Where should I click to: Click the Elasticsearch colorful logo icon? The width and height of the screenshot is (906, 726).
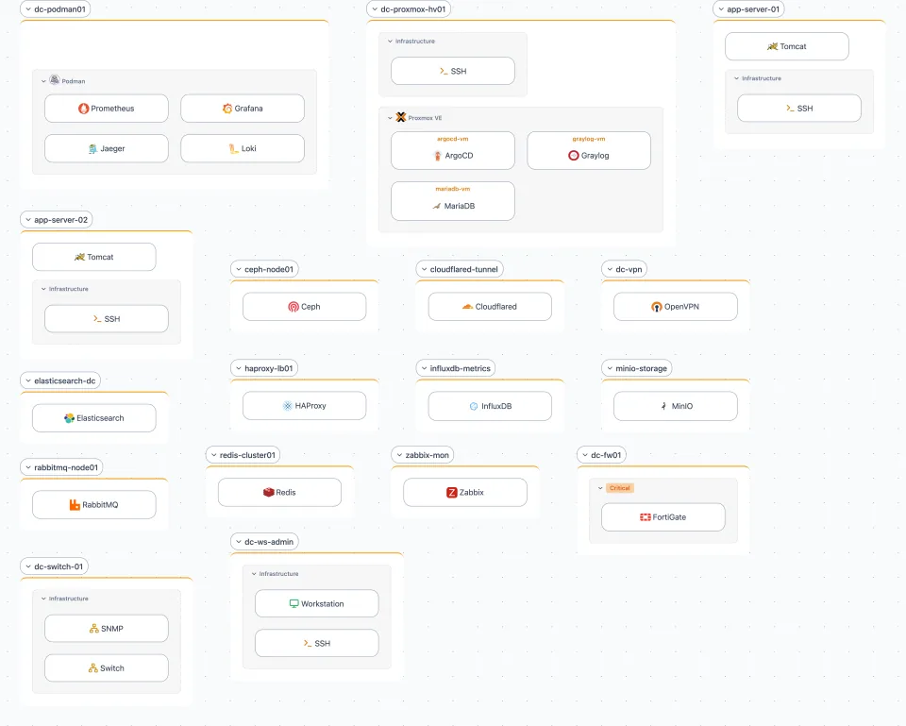pos(69,418)
